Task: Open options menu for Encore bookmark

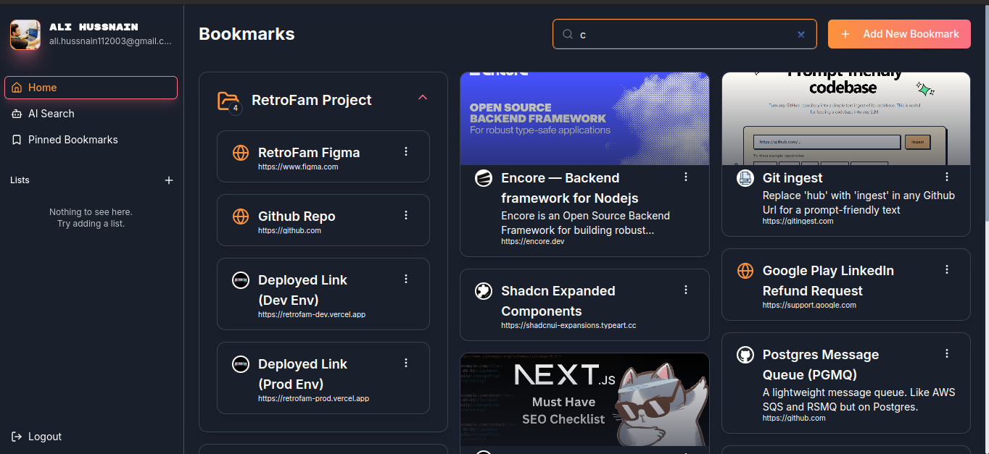Action: point(686,177)
